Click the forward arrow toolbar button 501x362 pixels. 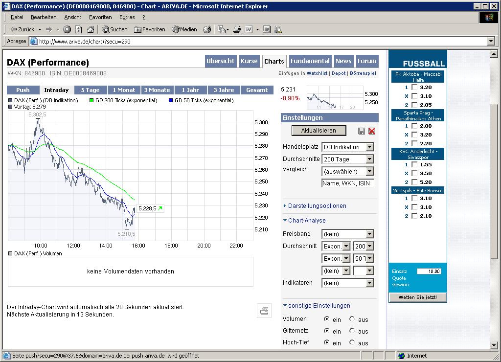(49, 29)
